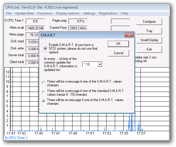Click the Small Display button
The image size is (176, 147).
coord(149,40)
